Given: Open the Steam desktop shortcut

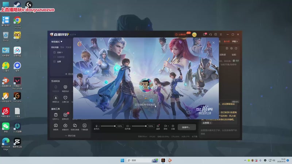Looking at the screenshot, I should click(17, 4).
